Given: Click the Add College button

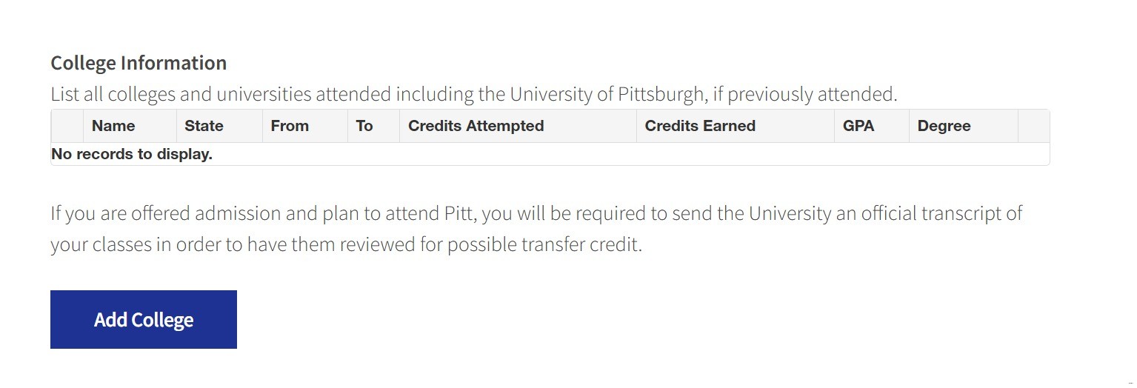Looking at the screenshot, I should (144, 319).
